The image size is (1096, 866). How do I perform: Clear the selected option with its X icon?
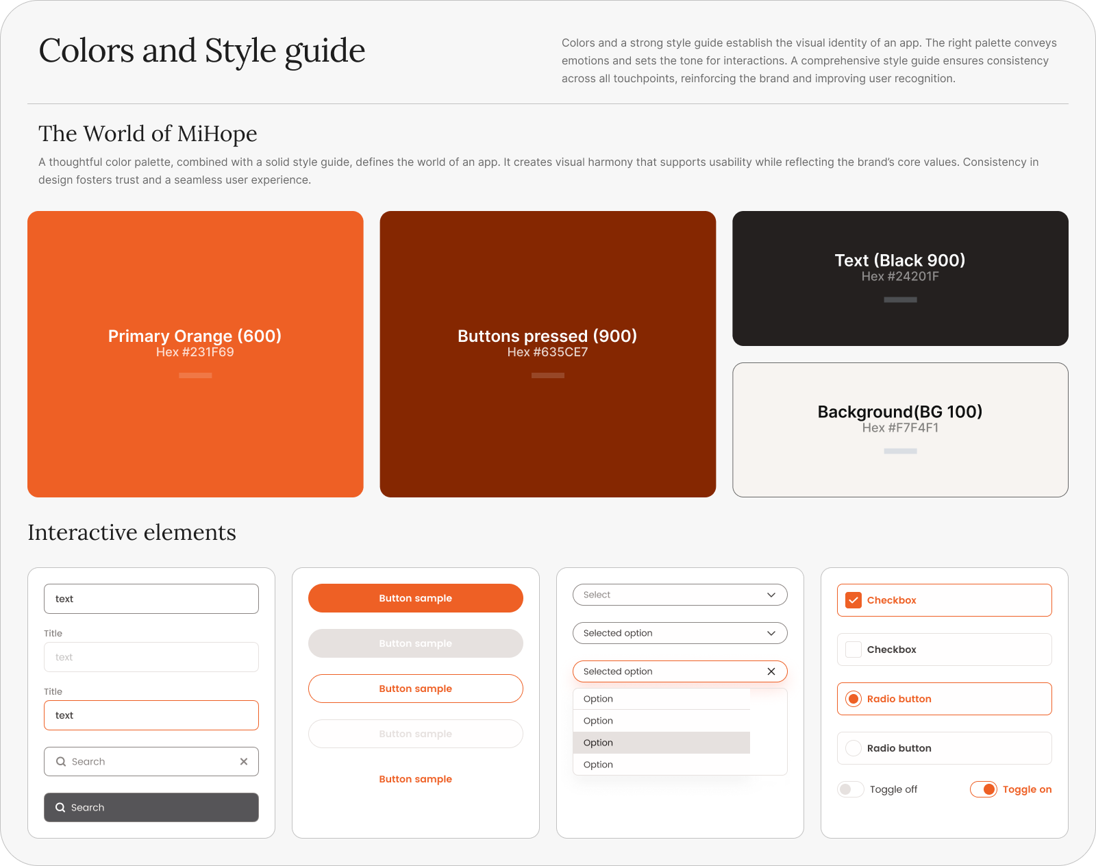click(x=771, y=671)
